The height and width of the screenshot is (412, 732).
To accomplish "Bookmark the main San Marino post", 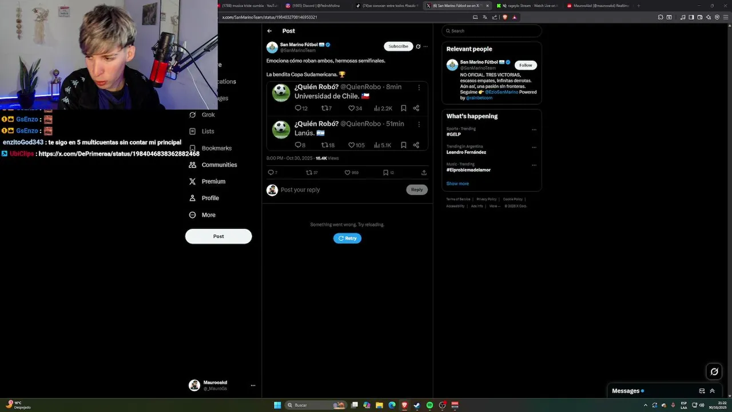I will [x=385, y=172].
